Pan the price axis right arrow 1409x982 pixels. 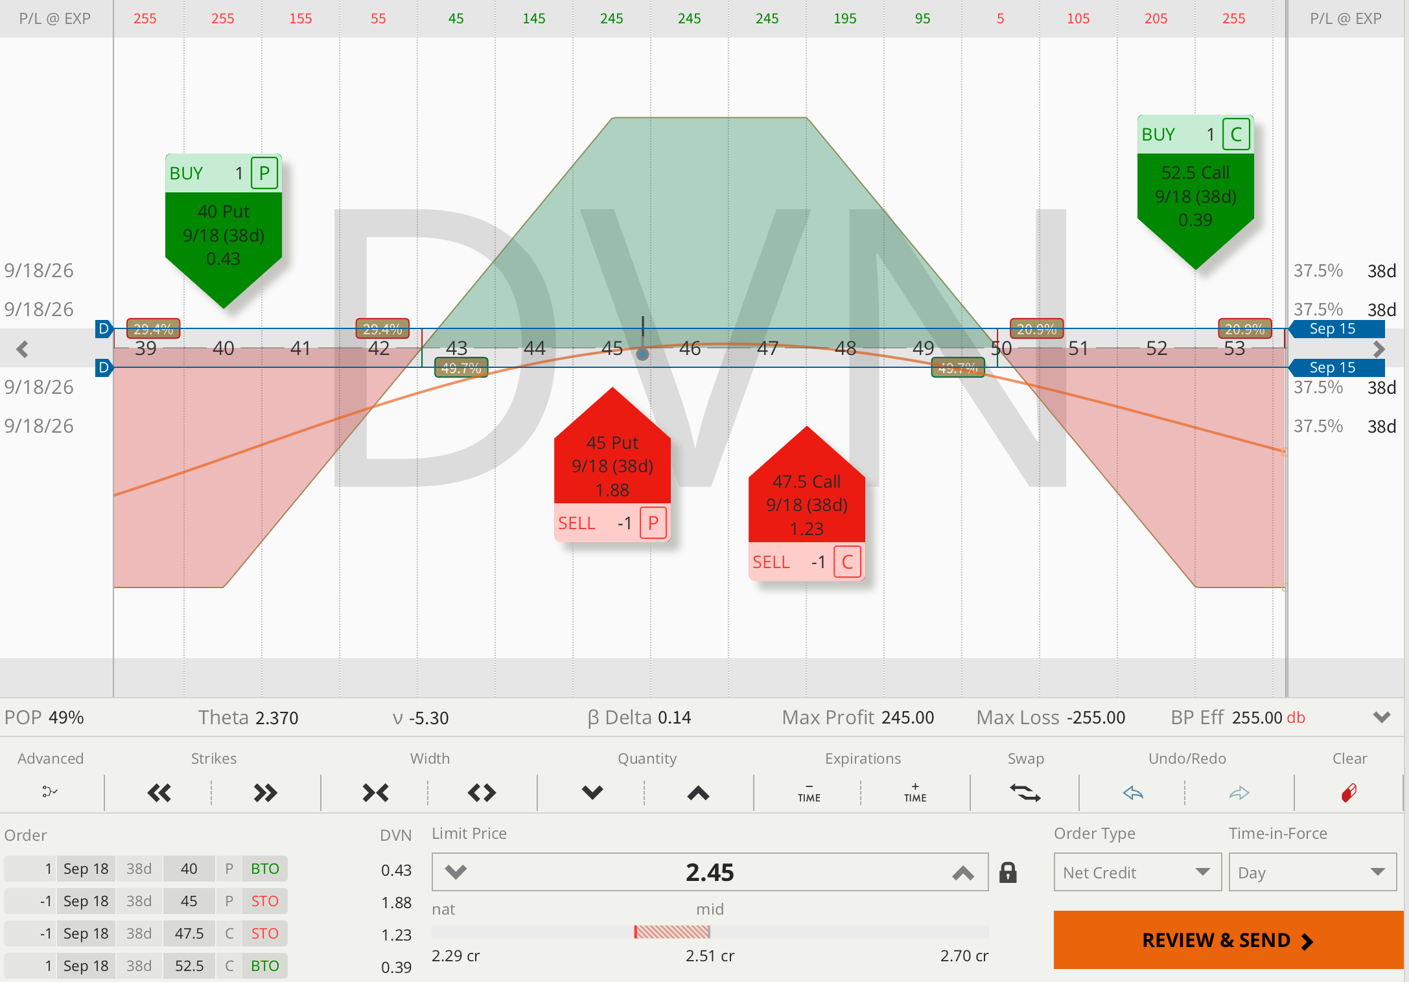click(1379, 349)
